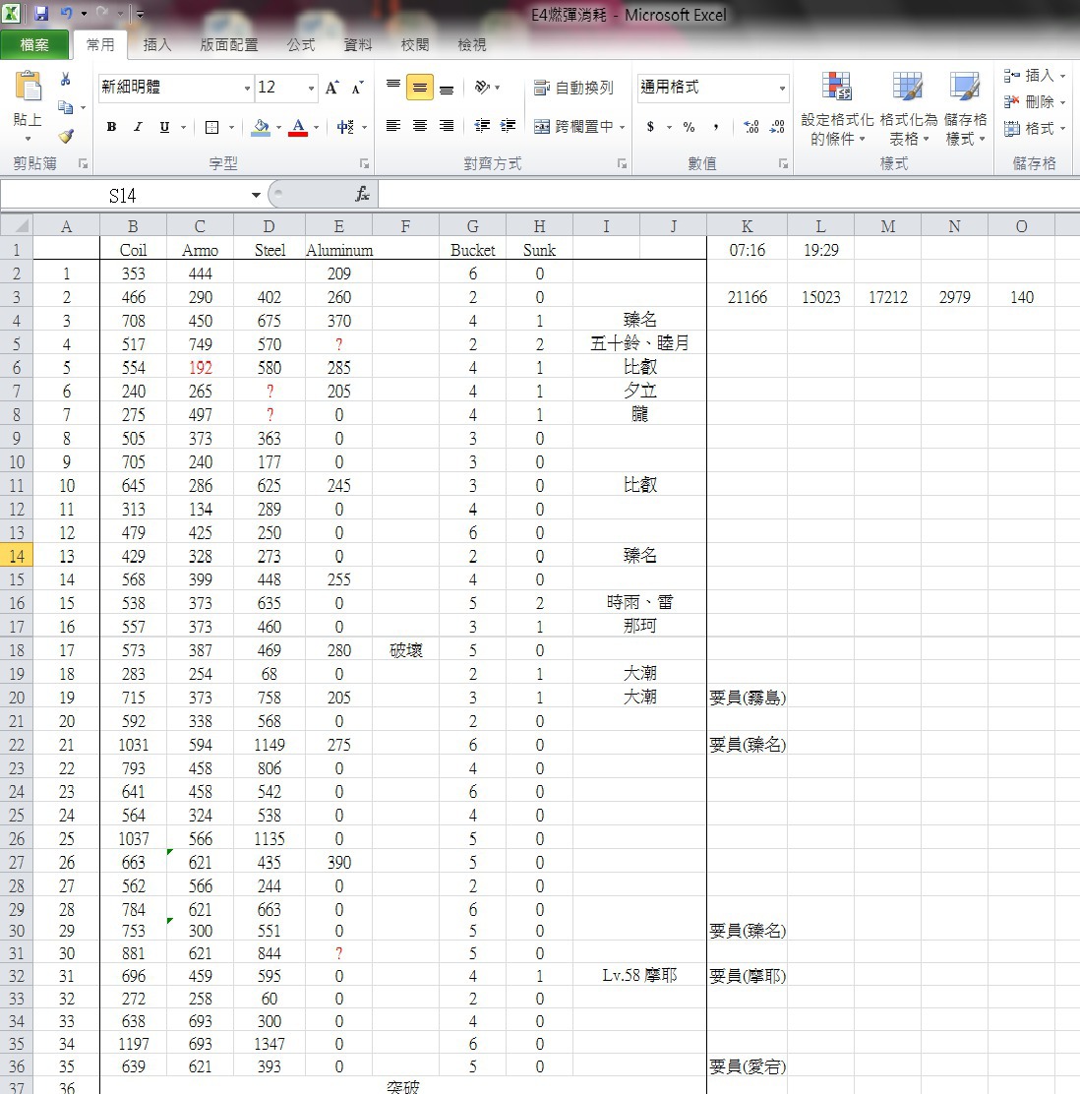Click the 自動換列 wrap text button
The width and height of the screenshot is (1080, 1094).
573,89
